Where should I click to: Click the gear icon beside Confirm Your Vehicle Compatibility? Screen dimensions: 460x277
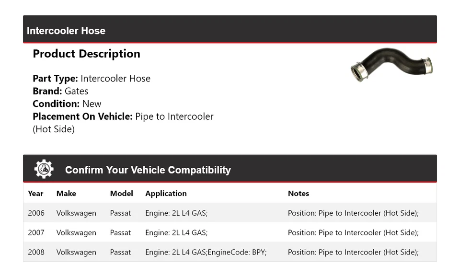(x=44, y=169)
